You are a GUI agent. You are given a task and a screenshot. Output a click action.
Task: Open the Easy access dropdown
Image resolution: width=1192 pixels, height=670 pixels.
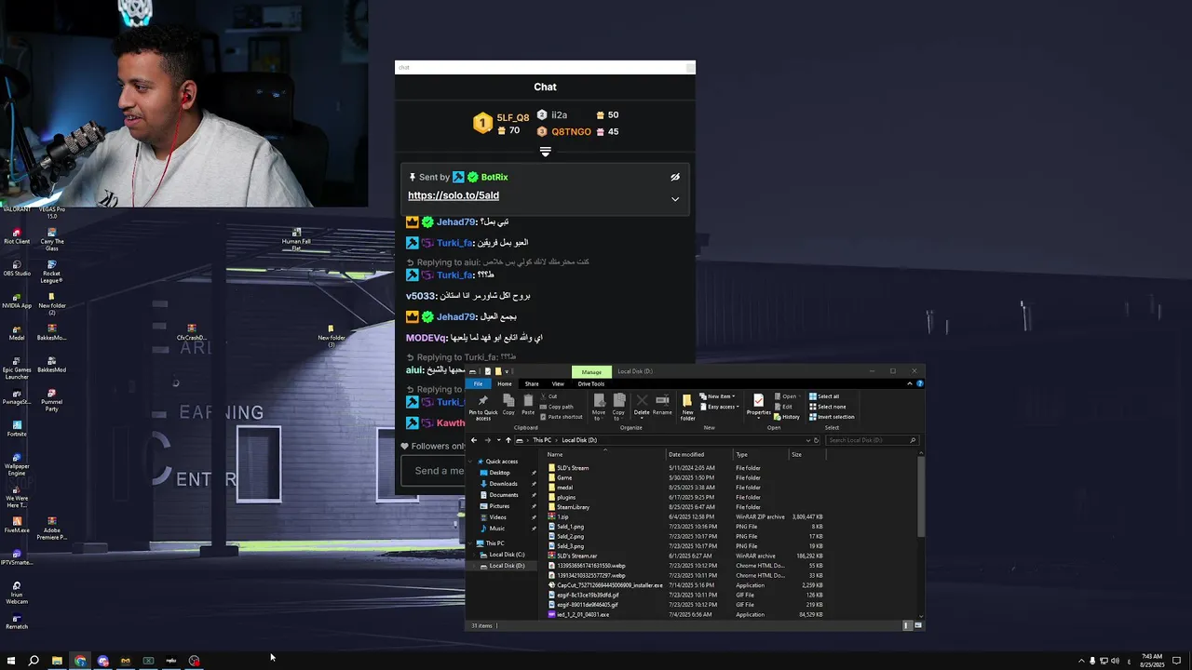pos(722,407)
